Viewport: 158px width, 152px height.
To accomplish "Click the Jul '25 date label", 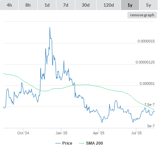I will [x=136, y=133].
